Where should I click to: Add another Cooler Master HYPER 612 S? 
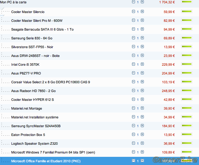pyautogui.click(x=142, y=99)
